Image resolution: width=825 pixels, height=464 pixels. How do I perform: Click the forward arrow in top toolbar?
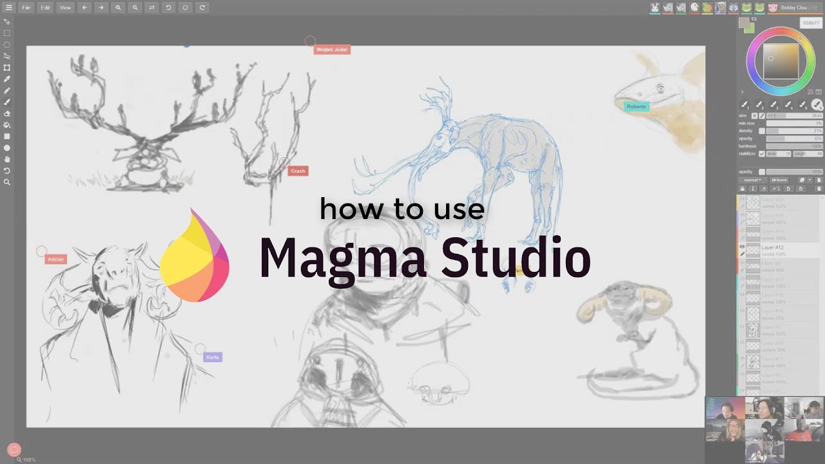pos(101,8)
